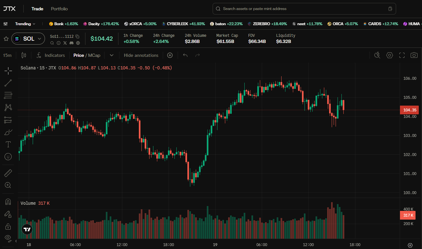Open the emoji sticker tool

(8, 157)
